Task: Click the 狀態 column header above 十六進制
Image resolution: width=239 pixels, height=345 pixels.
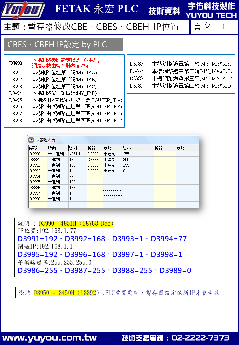Action: tap(58, 148)
